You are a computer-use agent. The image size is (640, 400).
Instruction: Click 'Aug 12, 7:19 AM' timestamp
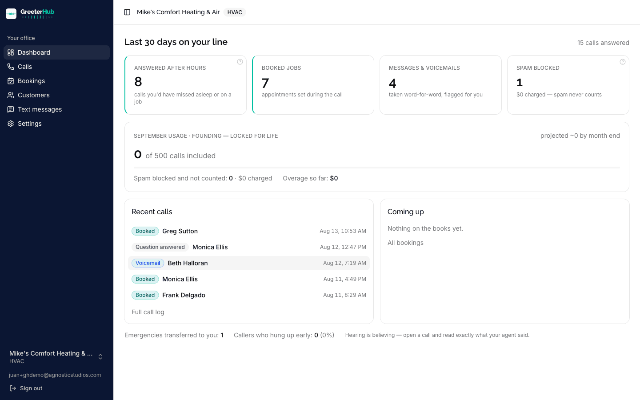click(344, 263)
